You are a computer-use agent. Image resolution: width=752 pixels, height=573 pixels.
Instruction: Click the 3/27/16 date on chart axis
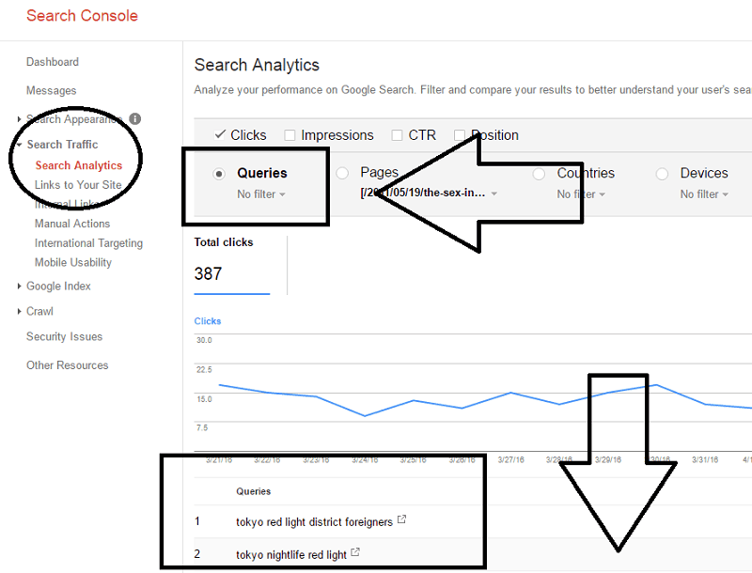[x=510, y=460]
